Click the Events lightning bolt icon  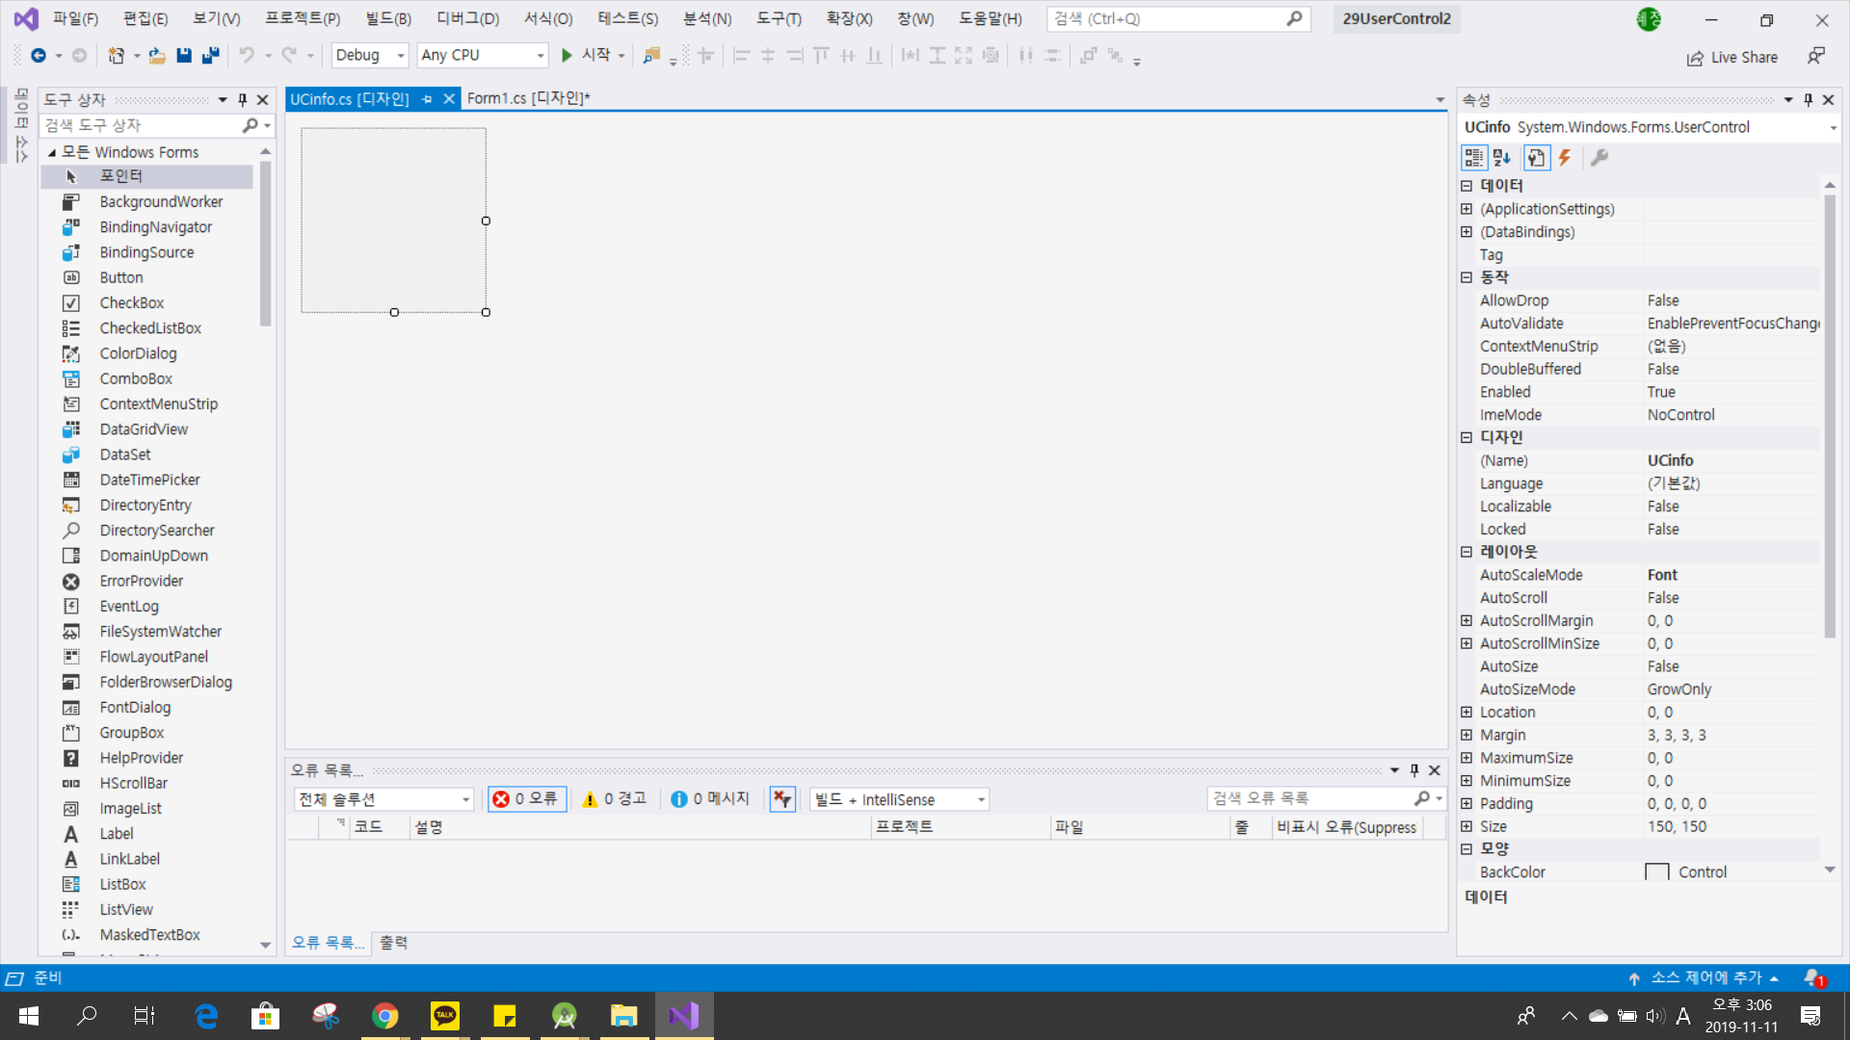(x=1565, y=158)
